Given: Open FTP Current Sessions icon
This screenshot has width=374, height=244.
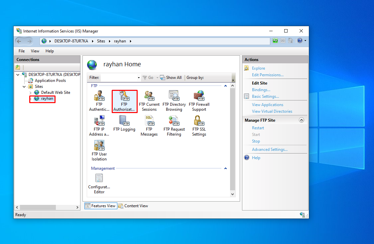Looking at the screenshot, I should [149, 101].
